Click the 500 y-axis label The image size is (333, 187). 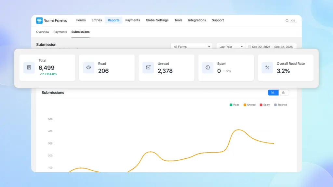coord(50,119)
